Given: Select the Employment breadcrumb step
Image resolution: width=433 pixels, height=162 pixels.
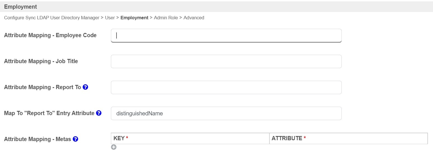Looking at the screenshot, I should click(134, 18).
